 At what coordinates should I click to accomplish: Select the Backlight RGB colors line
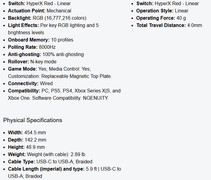pos(47,18)
